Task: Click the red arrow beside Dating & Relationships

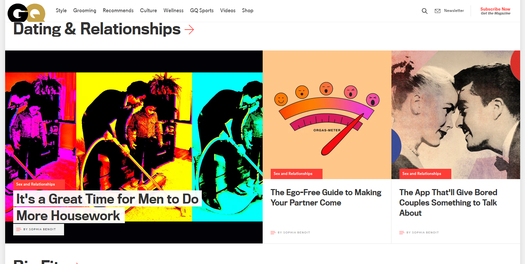Action: (x=189, y=30)
